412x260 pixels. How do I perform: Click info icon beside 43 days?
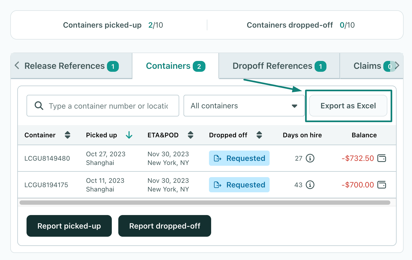point(310,185)
